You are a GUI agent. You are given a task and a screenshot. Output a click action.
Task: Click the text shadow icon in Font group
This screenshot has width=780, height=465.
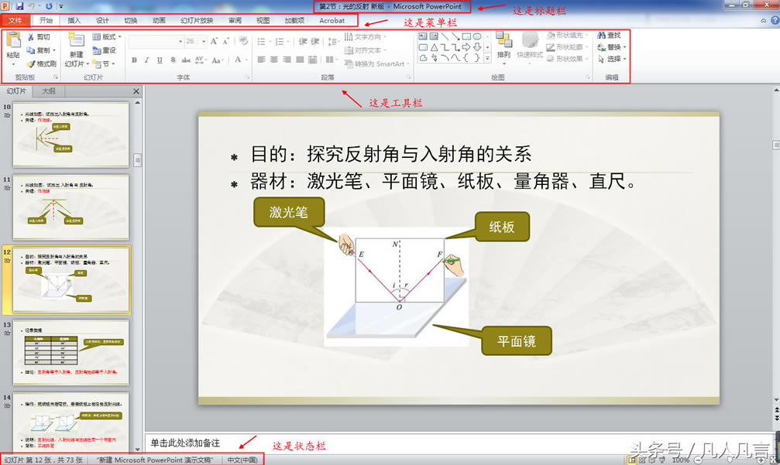click(x=173, y=60)
